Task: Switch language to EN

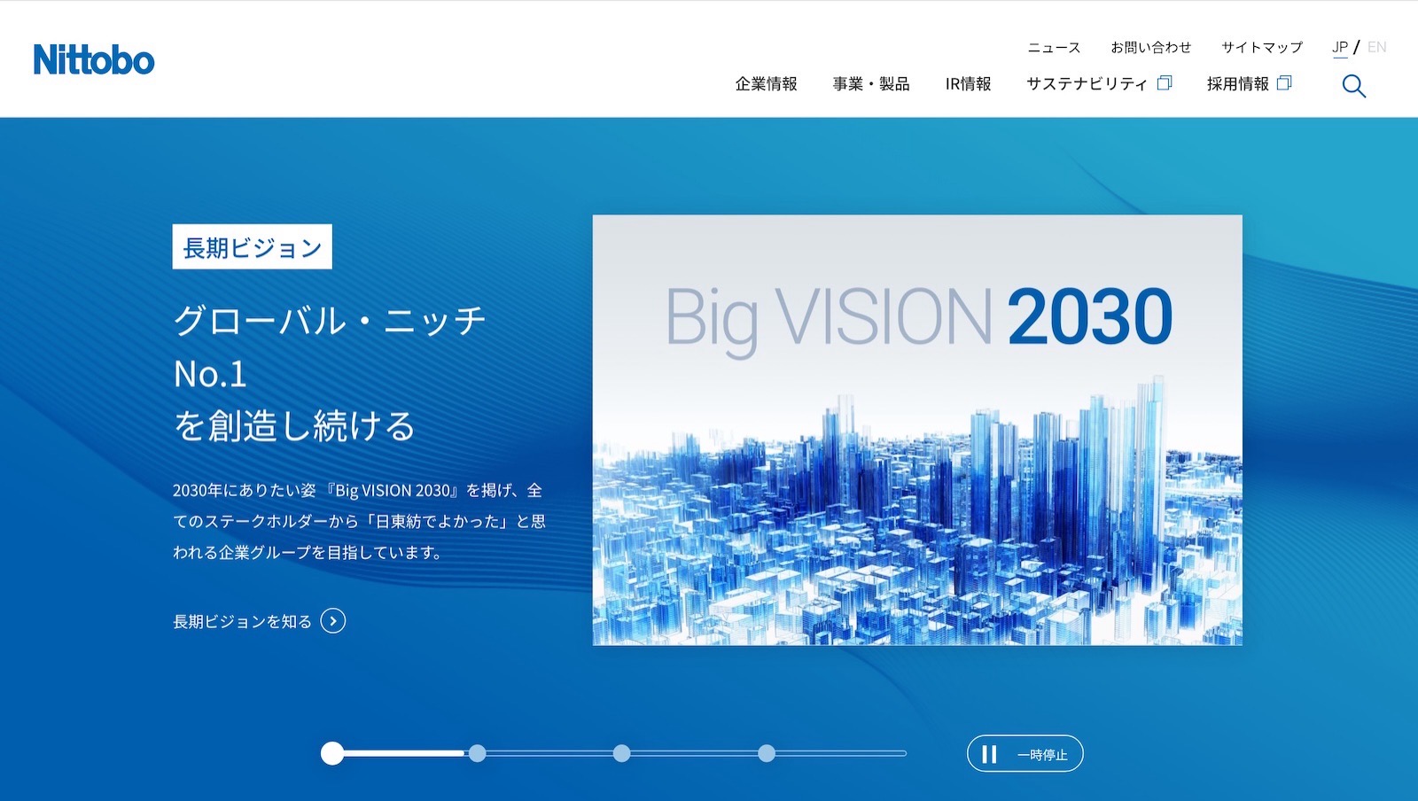Action: (x=1376, y=47)
